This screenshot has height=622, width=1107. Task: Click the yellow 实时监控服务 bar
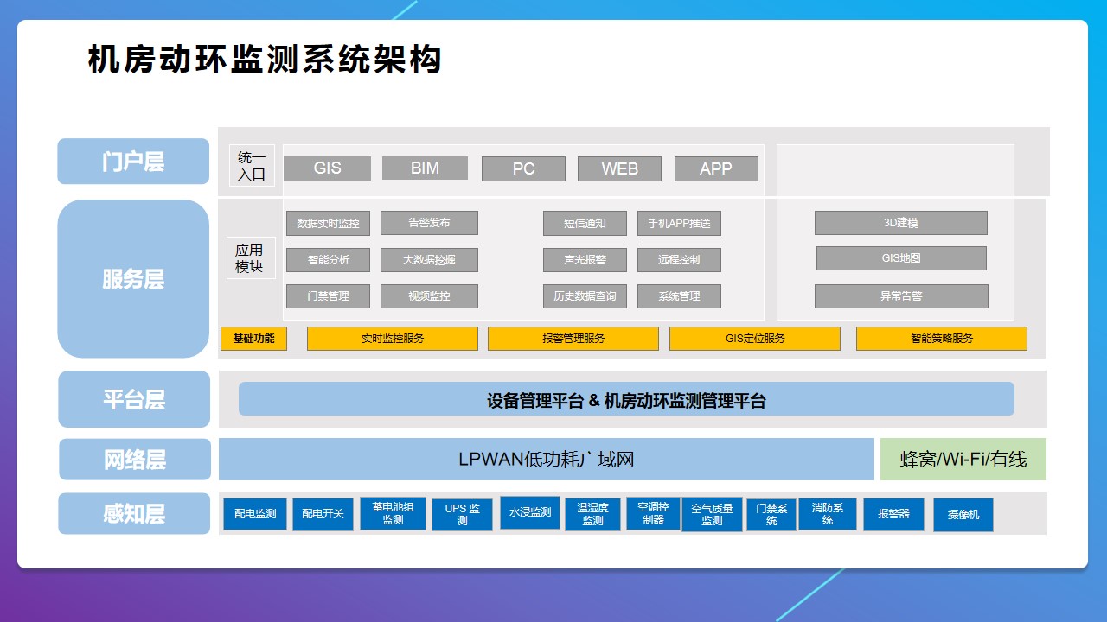point(392,339)
